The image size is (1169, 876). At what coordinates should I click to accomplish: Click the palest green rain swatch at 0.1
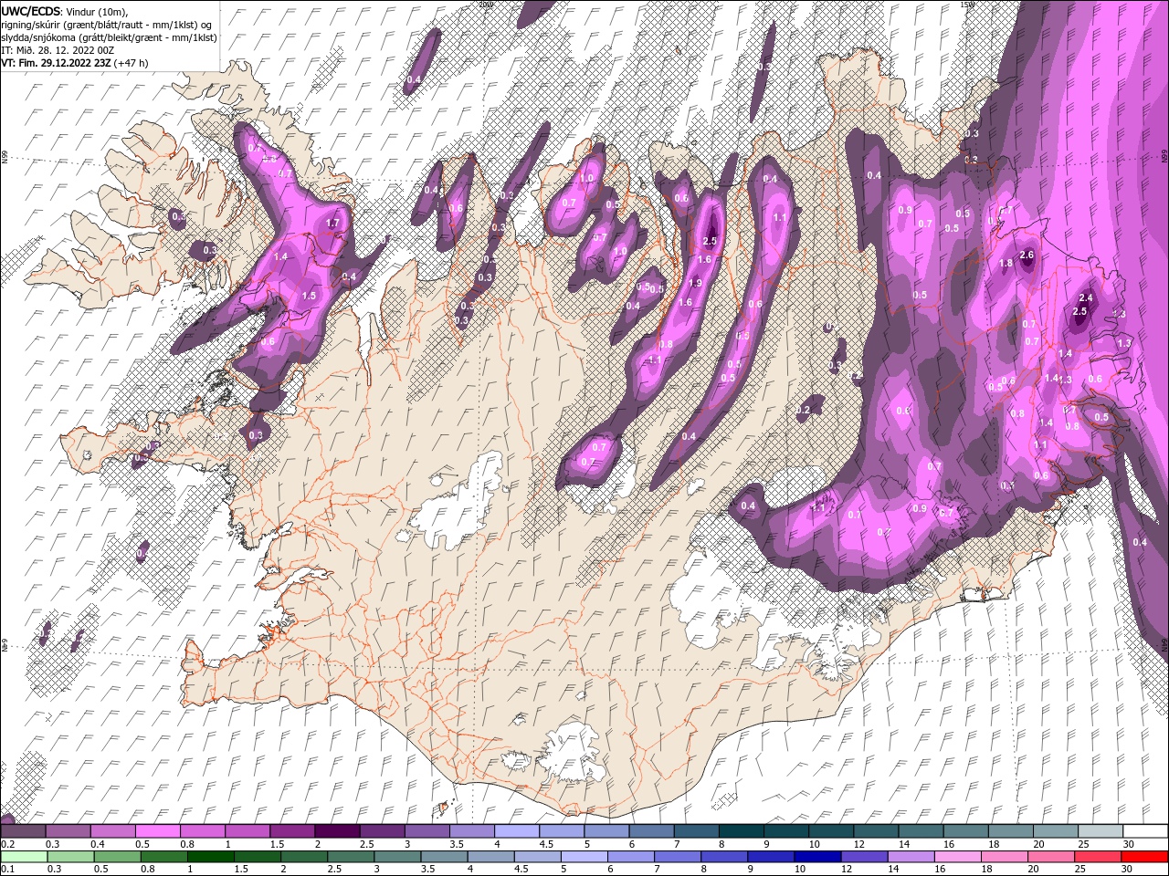click(25, 857)
